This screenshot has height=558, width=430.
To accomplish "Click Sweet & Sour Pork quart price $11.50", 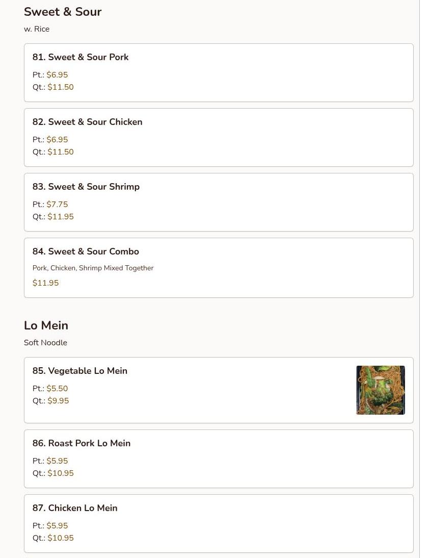I will [60, 87].
